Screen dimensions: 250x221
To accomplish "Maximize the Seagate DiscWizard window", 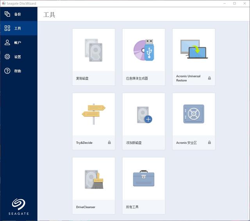I will pos(234,4).
